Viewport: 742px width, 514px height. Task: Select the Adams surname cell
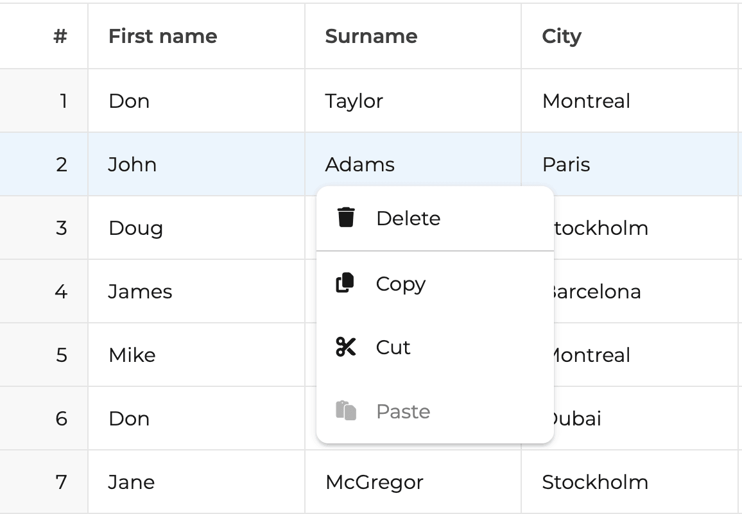click(413, 164)
